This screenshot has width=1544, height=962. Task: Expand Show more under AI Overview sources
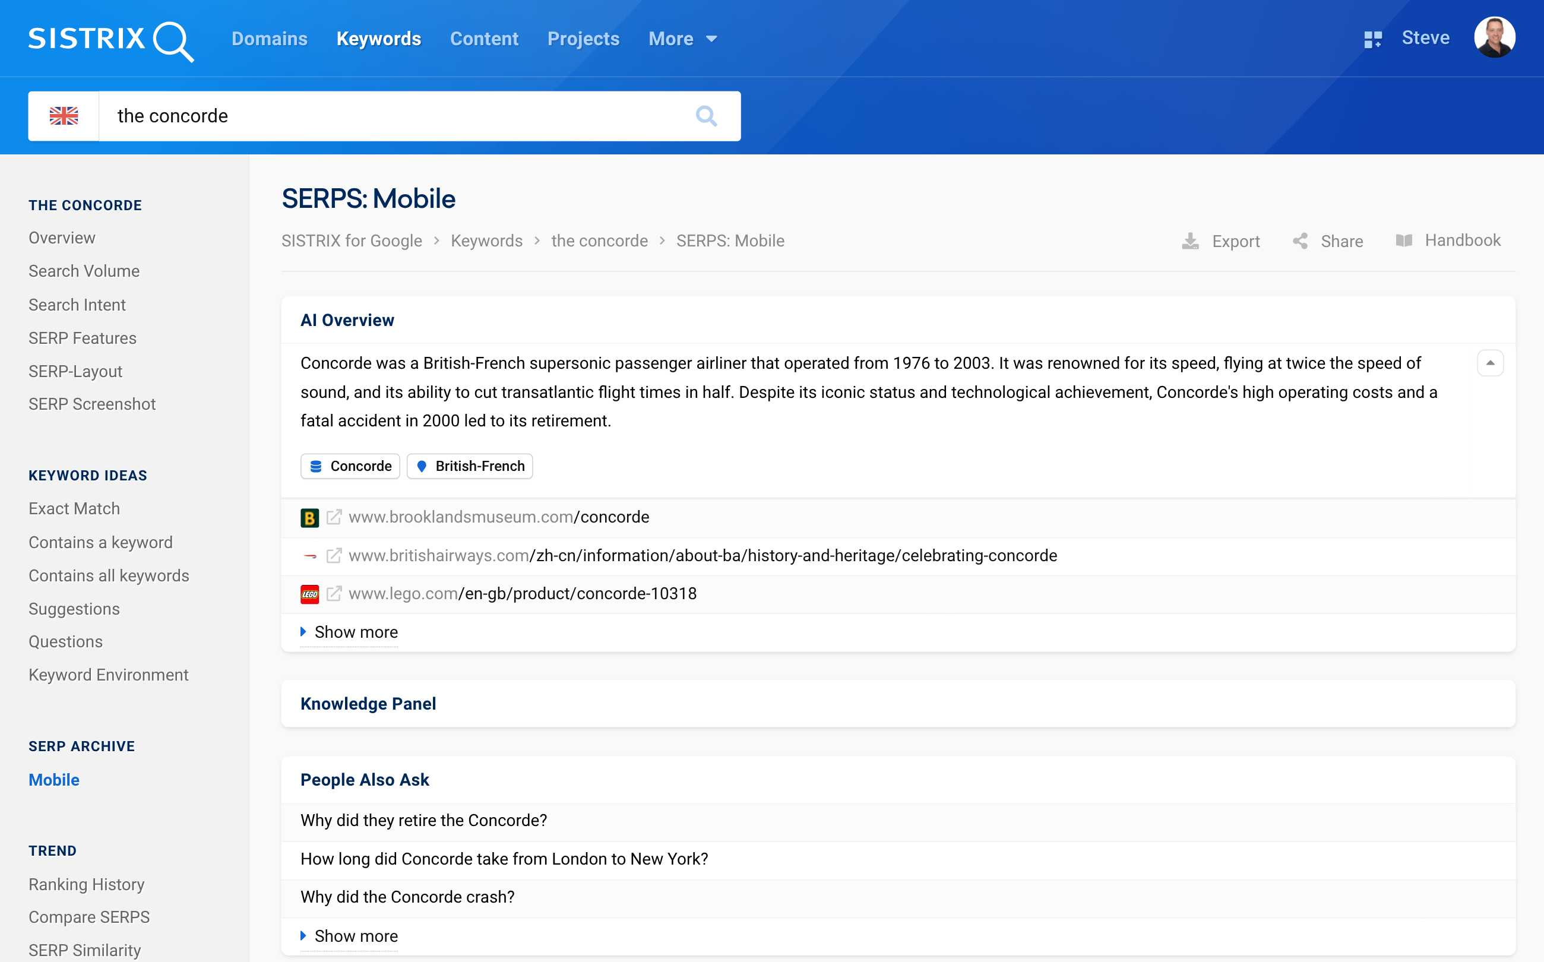click(x=349, y=632)
